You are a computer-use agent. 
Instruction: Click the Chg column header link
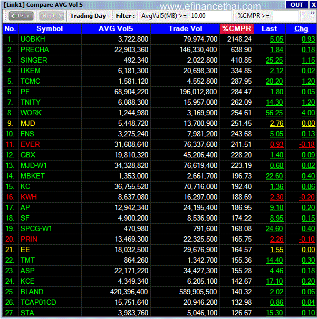tap(301, 28)
